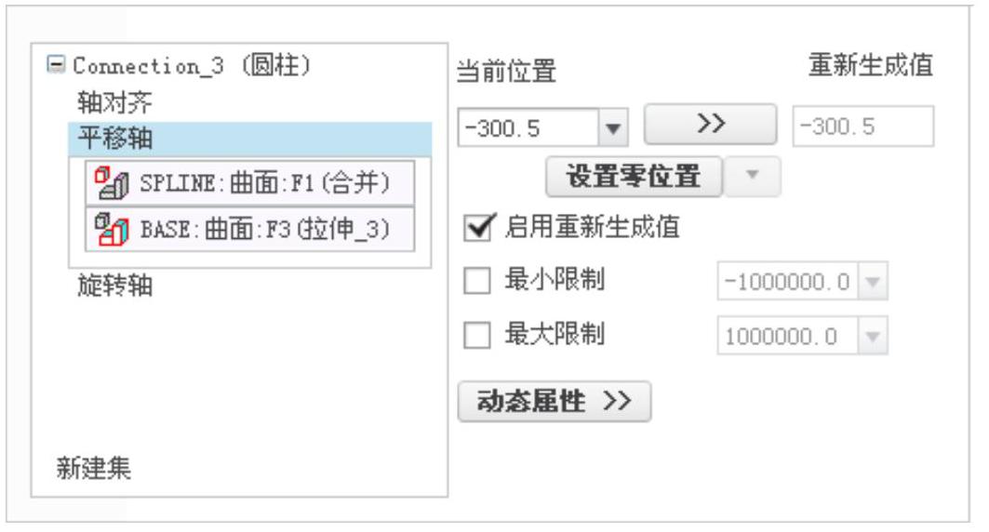Open the current position value dropdown

[613, 128]
